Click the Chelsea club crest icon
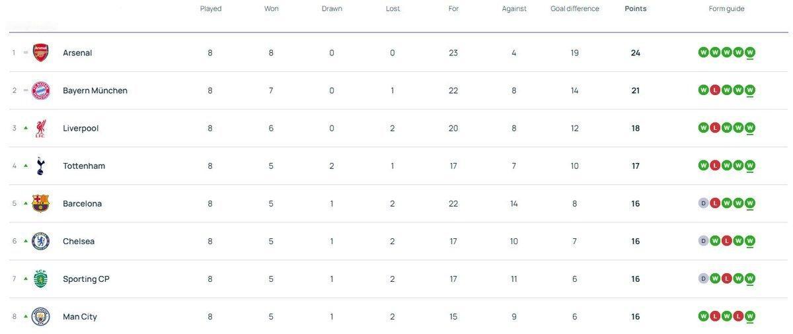This screenshot has height=334, width=793. click(41, 241)
